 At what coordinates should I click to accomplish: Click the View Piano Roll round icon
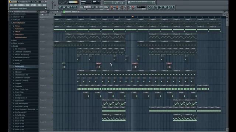(68, 7)
